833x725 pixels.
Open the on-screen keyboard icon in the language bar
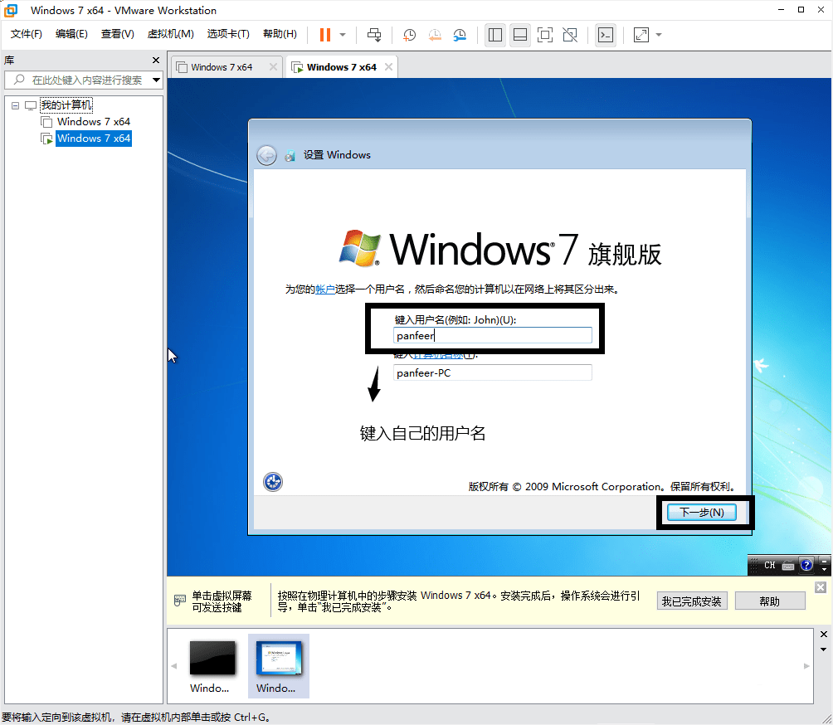(x=788, y=566)
